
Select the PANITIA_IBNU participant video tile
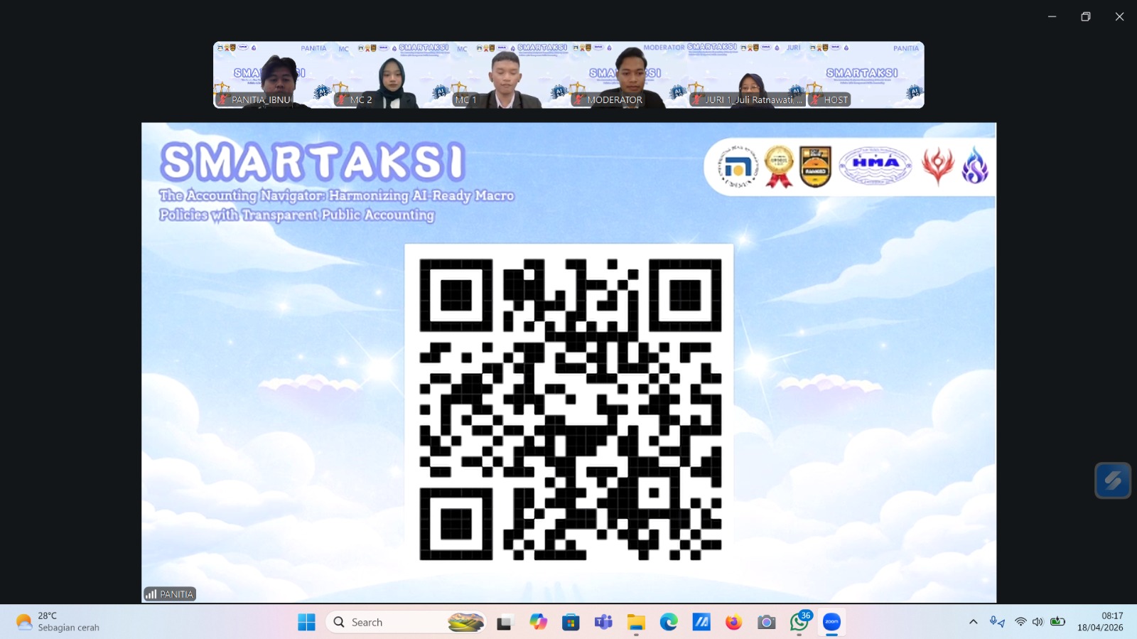272,75
